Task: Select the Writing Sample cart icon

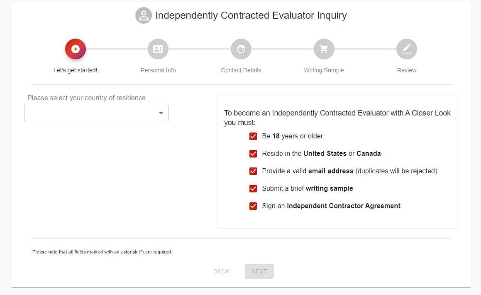Action: [324, 49]
